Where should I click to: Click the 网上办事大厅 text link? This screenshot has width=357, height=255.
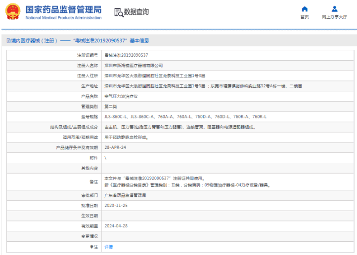click(x=334, y=17)
